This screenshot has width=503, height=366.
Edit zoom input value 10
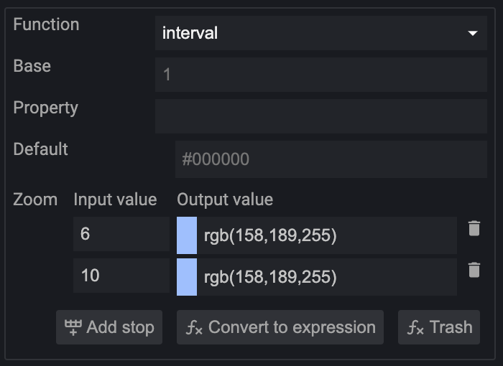click(121, 276)
